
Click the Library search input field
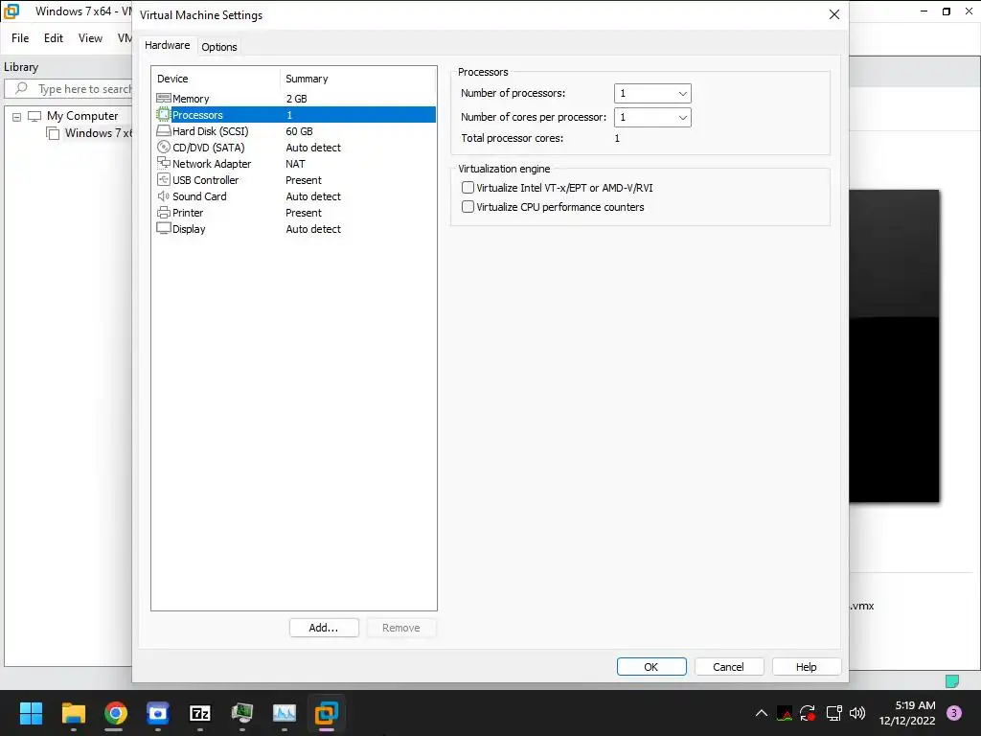(x=69, y=89)
